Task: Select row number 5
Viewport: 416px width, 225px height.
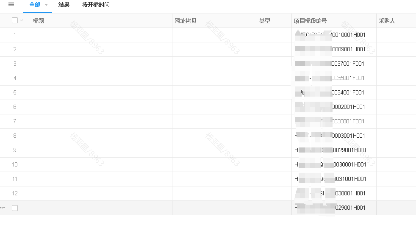Action: (15, 92)
